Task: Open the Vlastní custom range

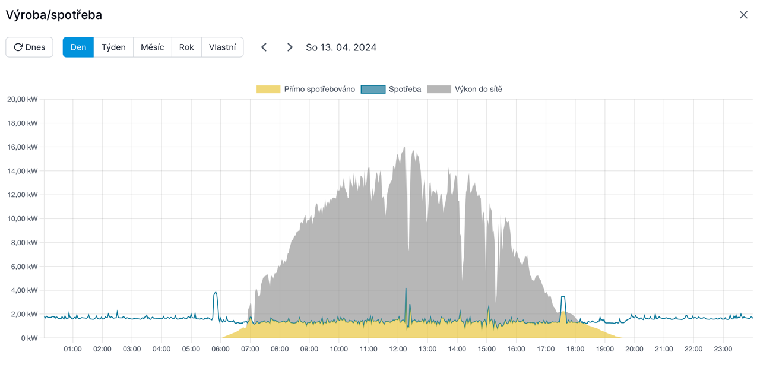Action: [x=223, y=47]
